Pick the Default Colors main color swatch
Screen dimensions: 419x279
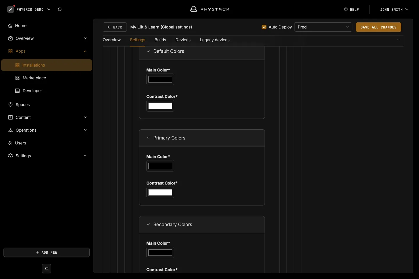[x=160, y=79]
